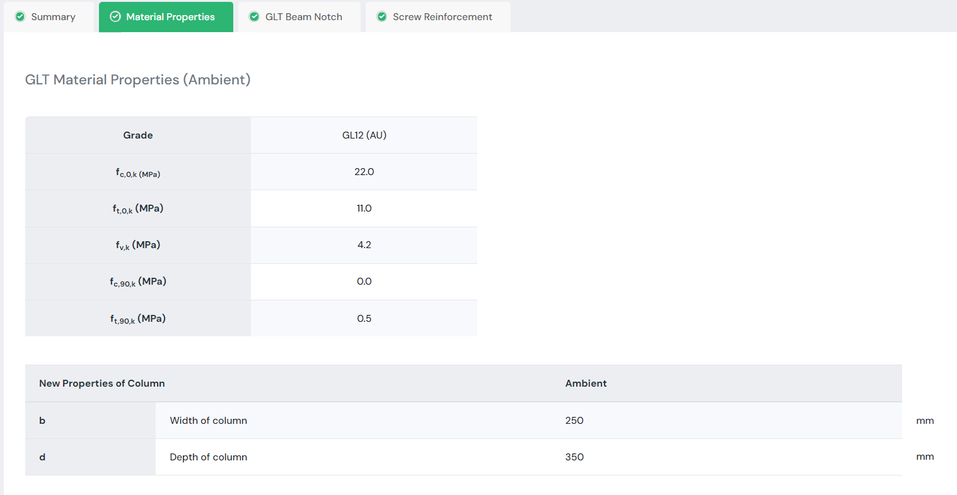Select the Material Properties tab label
Viewport: 957px width, 495px height.
tap(170, 17)
